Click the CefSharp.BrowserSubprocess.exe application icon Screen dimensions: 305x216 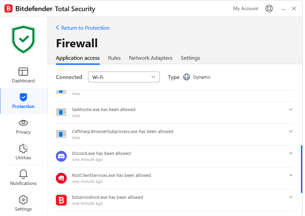tap(61, 134)
